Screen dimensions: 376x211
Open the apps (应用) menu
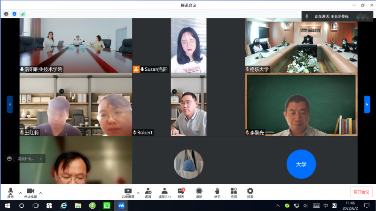(x=234, y=192)
